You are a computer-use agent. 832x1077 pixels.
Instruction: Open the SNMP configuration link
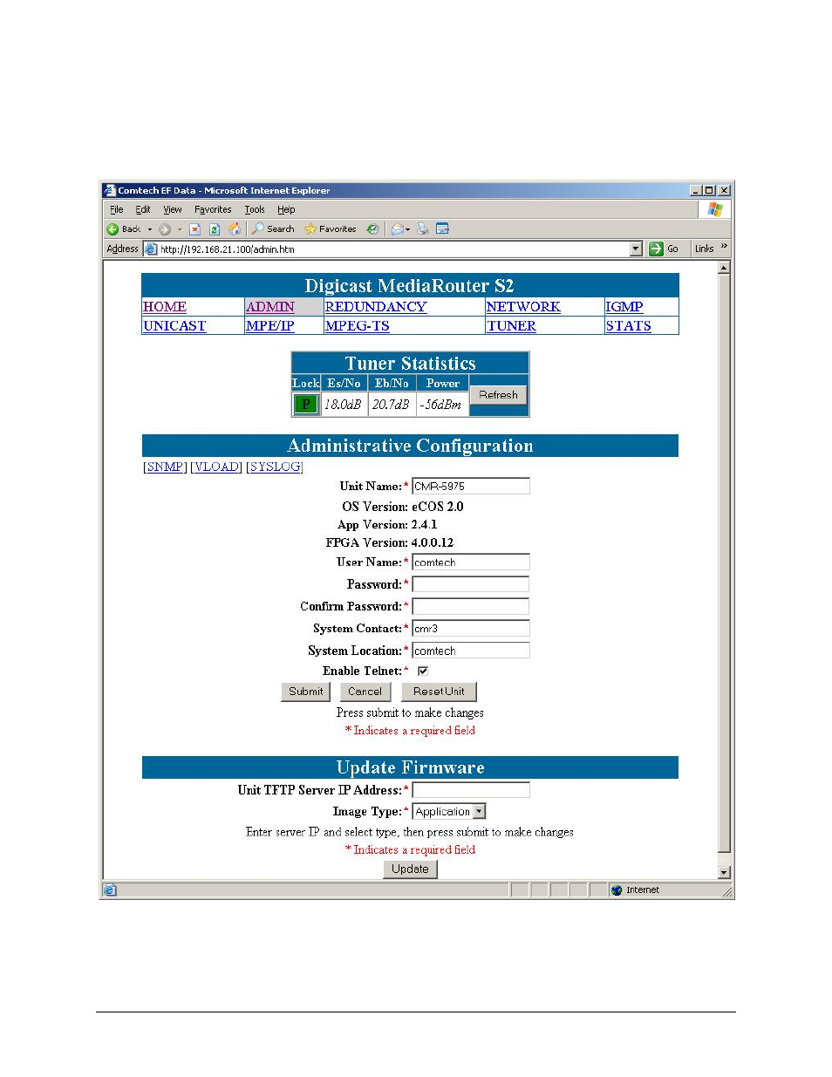[x=165, y=467]
